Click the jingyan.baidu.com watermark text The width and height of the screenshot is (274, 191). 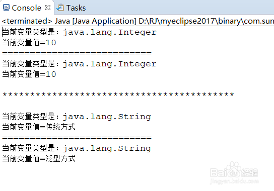pos(234,181)
